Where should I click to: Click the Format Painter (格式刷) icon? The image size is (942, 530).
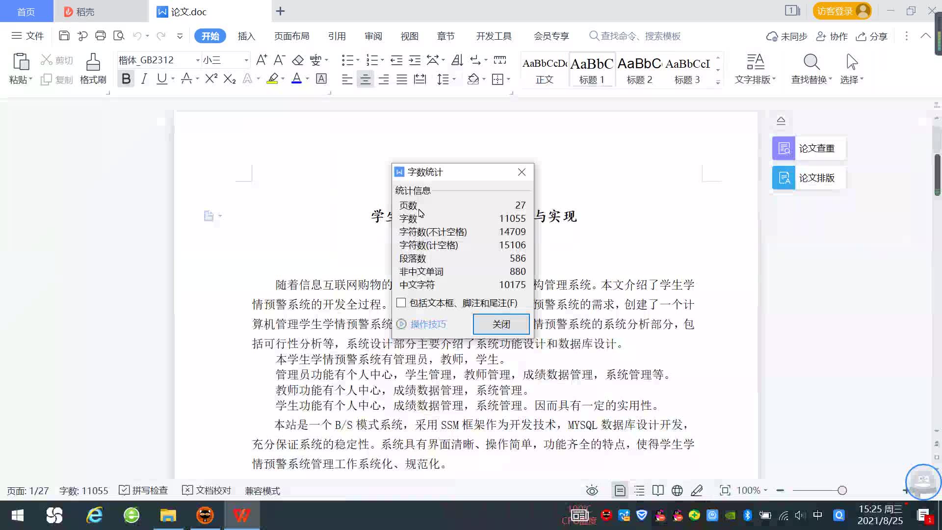[x=93, y=68]
